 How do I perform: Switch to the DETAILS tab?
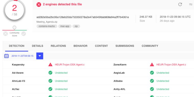pyautogui.click(x=38, y=46)
